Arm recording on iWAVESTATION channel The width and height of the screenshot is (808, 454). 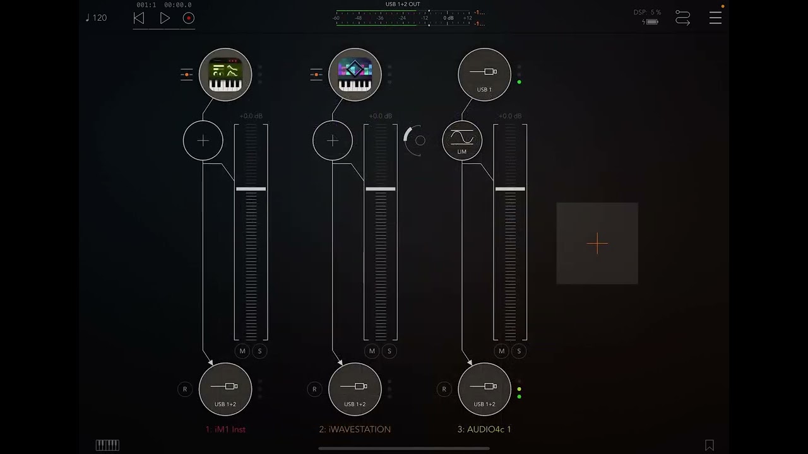point(314,389)
